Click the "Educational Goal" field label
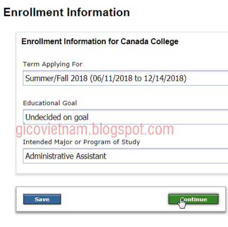The height and width of the screenshot is (227, 228). pos(50,103)
